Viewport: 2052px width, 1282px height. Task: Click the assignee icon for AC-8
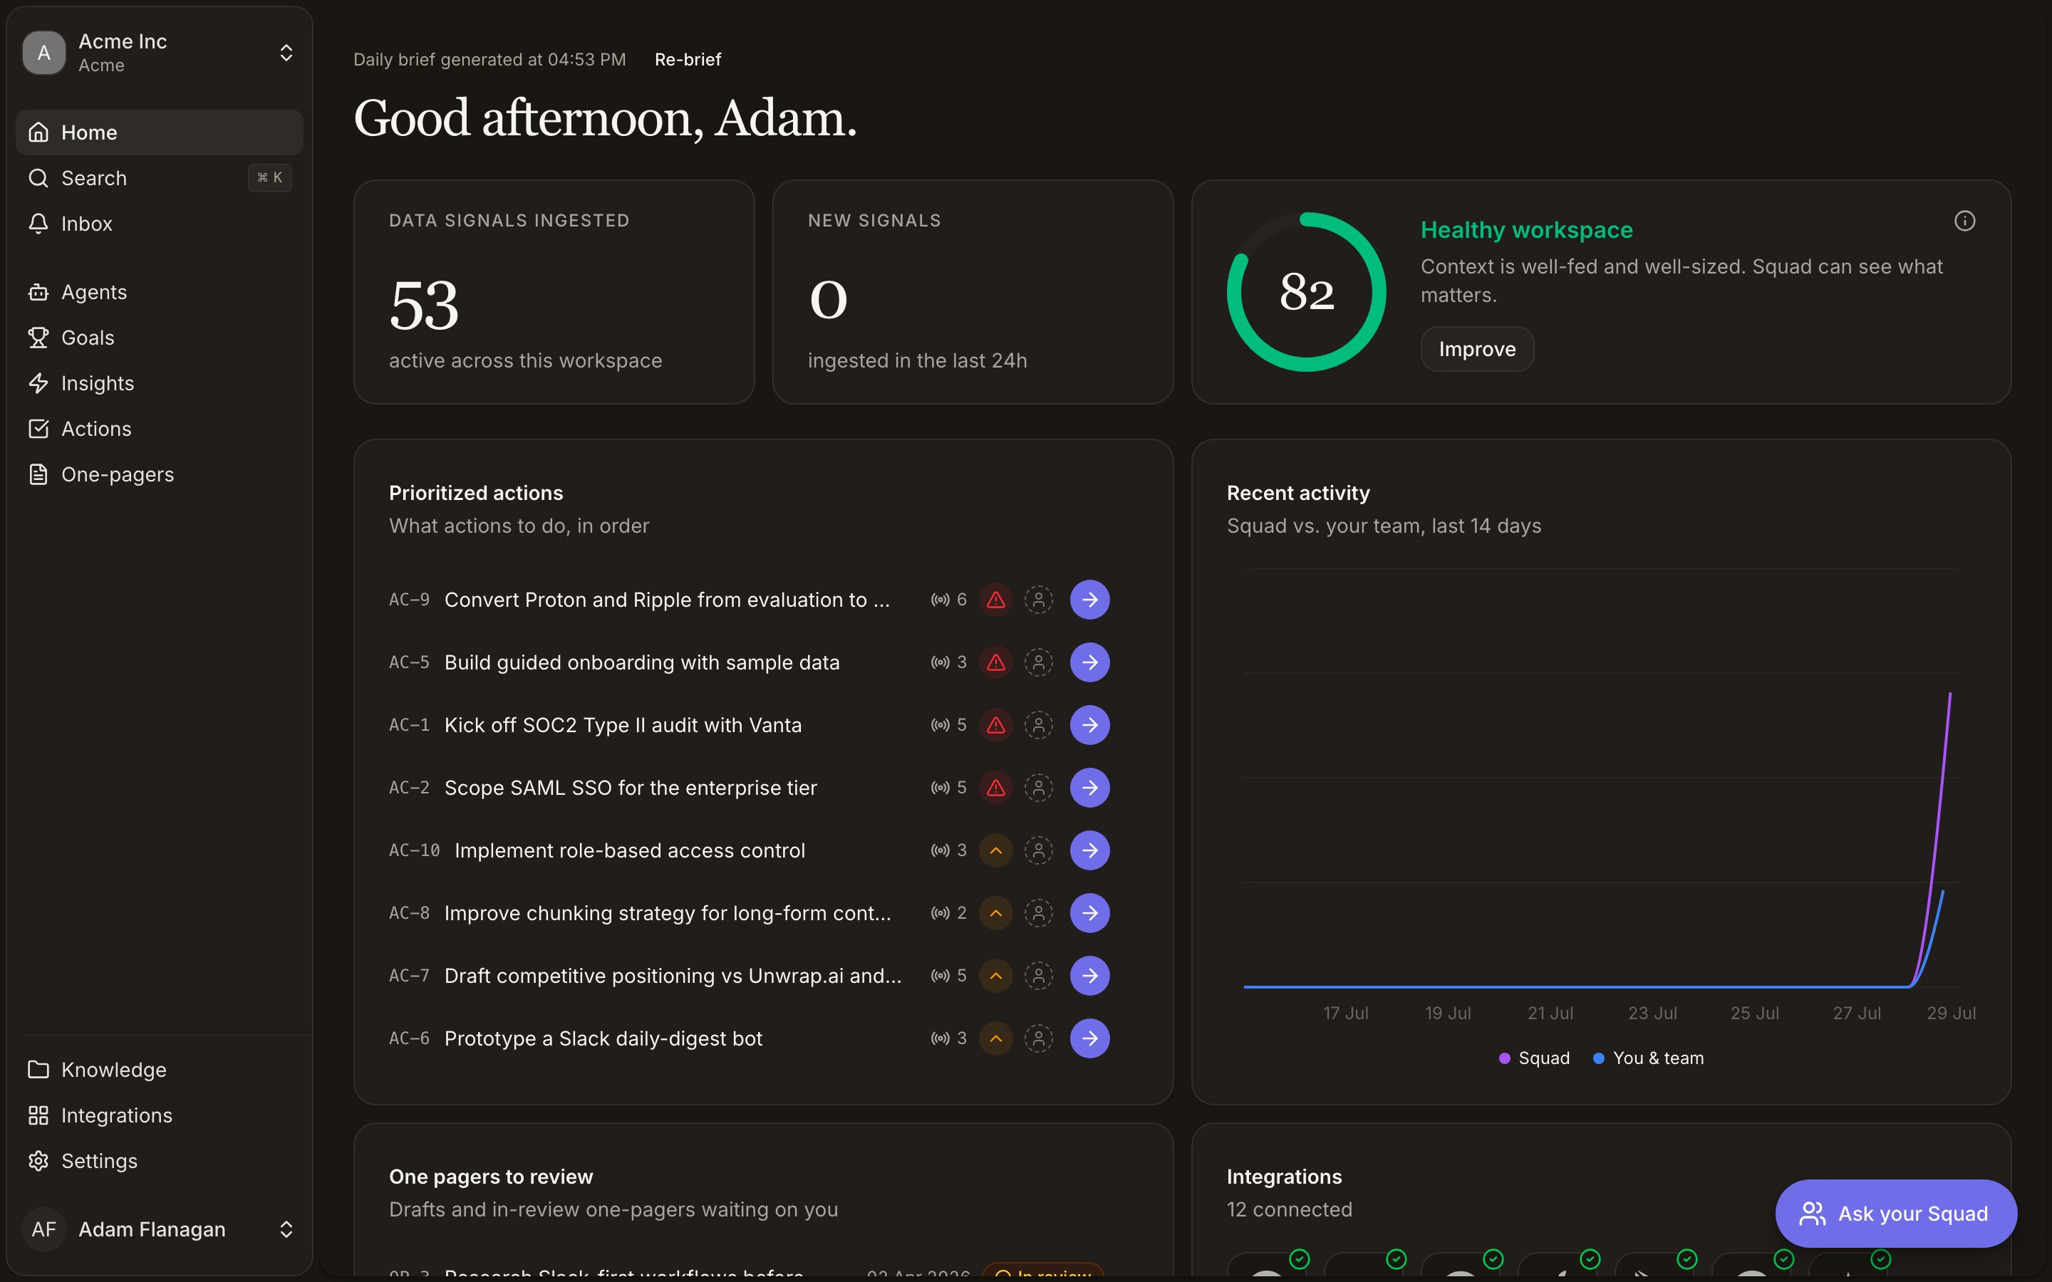[1039, 913]
